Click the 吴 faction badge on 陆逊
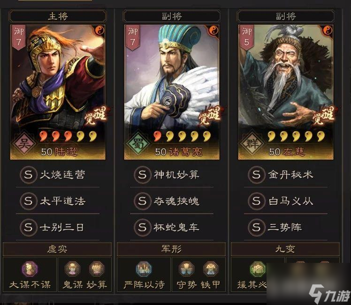The width and height of the screenshot is (351, 305). point(24,143)
